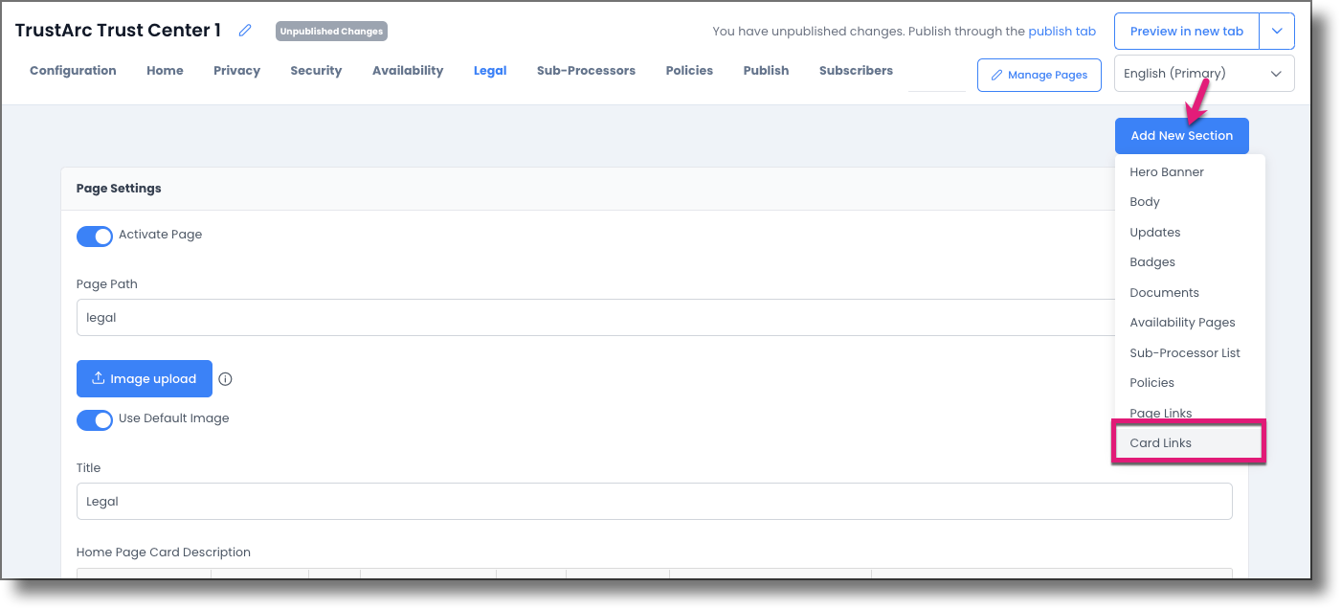Switch to the Security tab

pyautogui.click(x=316, y=70)
